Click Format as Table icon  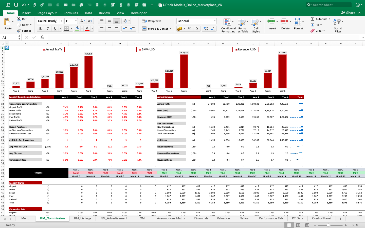point(242,22)
